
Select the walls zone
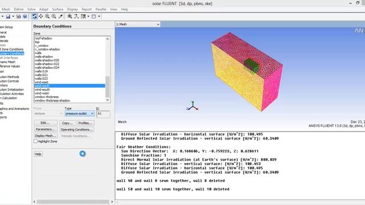(38, 53)
